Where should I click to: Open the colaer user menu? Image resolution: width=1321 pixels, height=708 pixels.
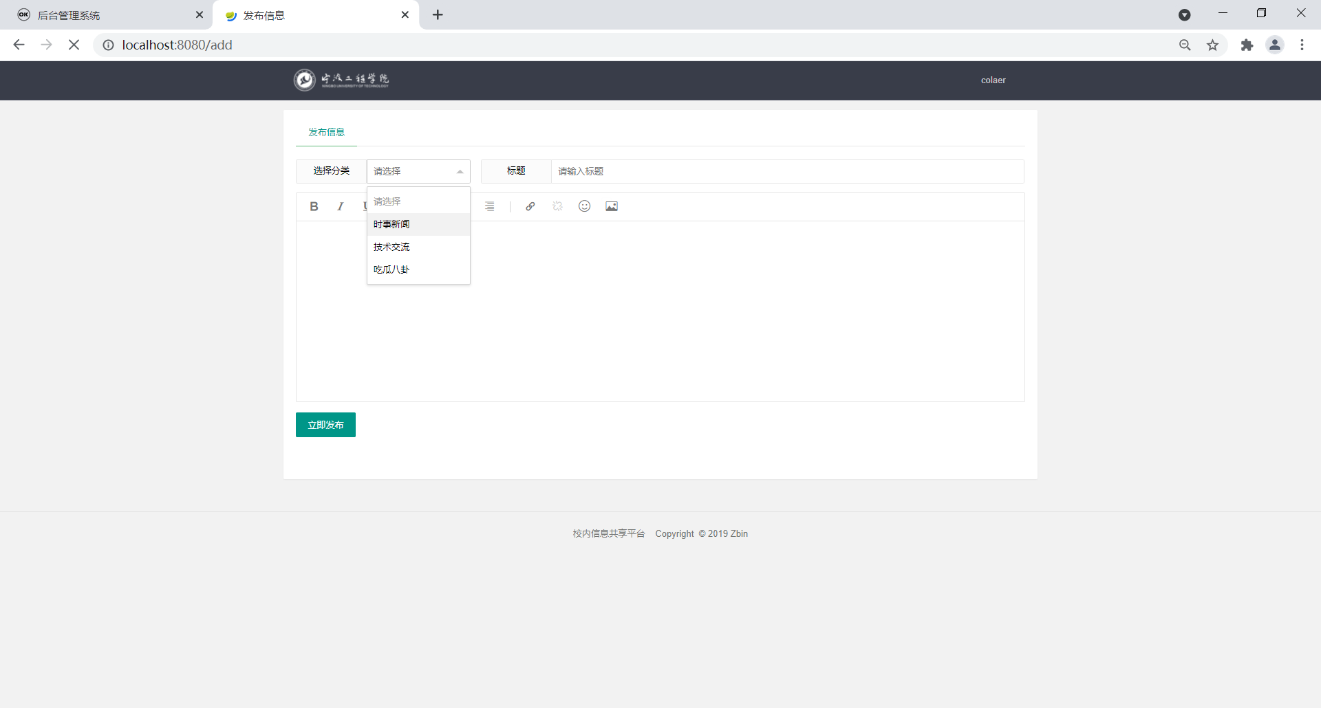[993, 80]
